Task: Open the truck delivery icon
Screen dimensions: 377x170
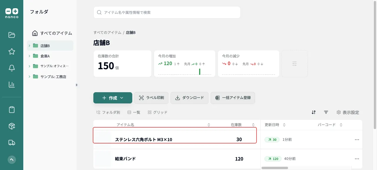Action: [12, 143]
